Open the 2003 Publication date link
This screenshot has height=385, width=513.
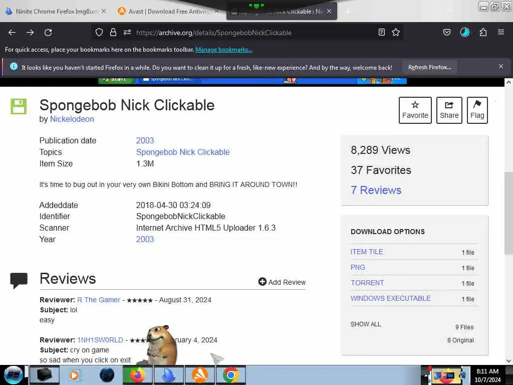(x=145, y=140)
